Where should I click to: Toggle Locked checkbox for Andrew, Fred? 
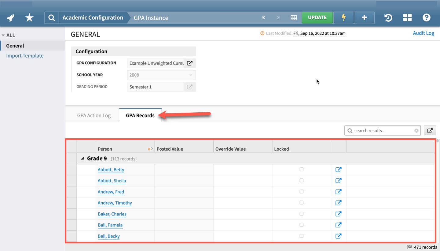click(x=302, y=192)
